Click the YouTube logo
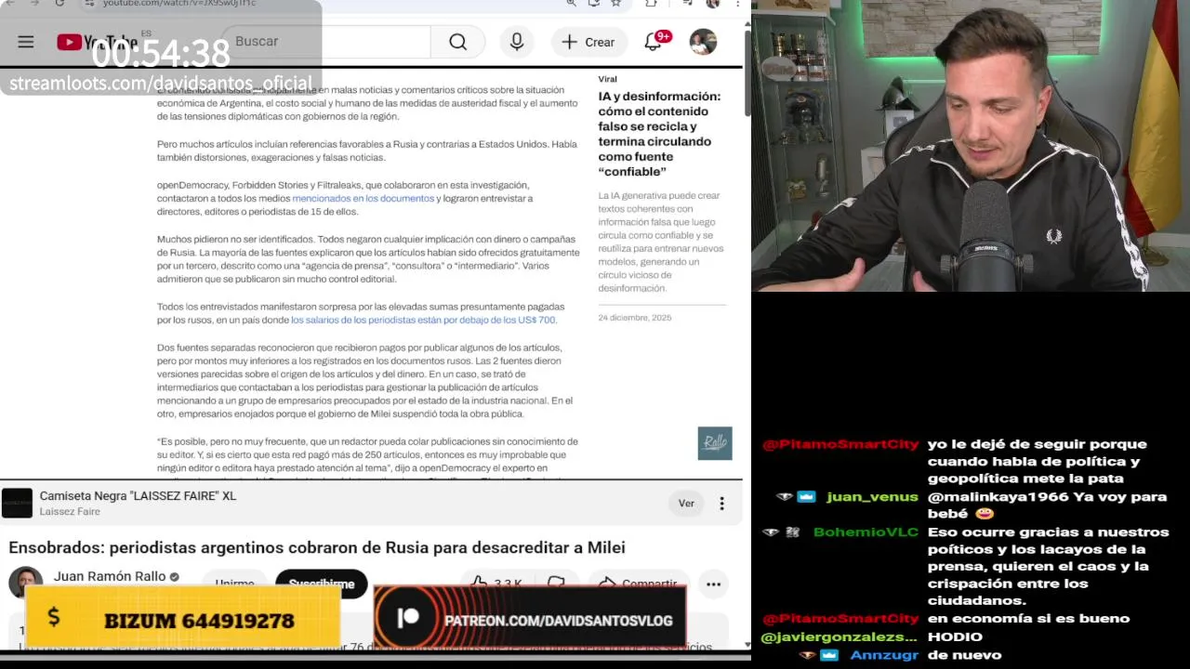The height and width of the screenshot is (669, 1190). coord(97,42)
